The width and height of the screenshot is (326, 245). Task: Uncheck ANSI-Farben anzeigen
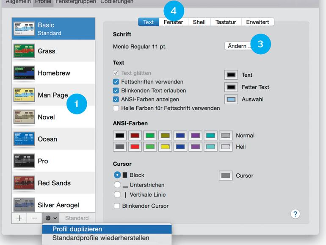tap(116, 99)
